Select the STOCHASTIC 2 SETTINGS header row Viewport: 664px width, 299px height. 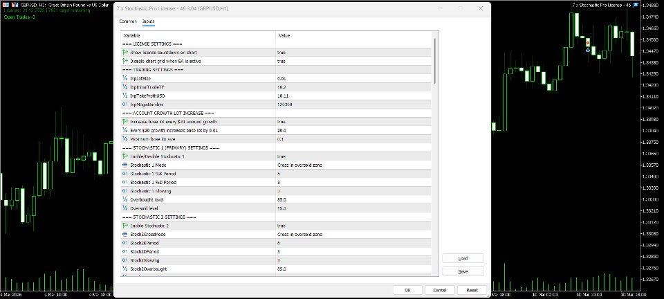pos(276,217)
